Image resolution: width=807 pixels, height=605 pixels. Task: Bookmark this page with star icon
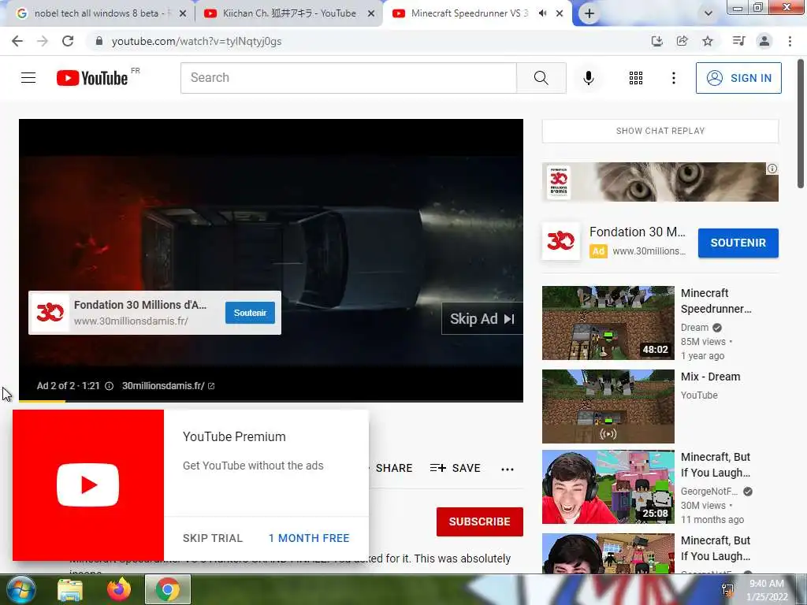pos(708,41)
